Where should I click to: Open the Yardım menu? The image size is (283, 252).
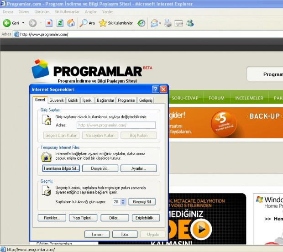coord(108,12)
